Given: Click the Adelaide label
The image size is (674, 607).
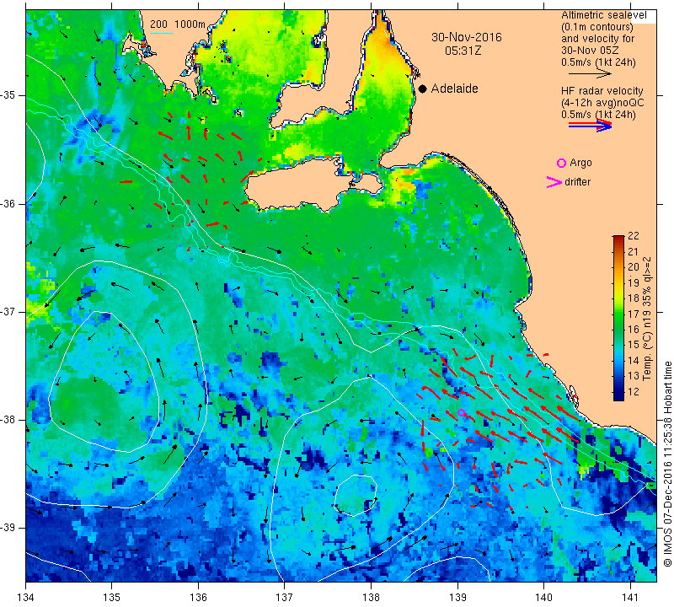Looking at the screenshot, I should click(x=454, y=89).
